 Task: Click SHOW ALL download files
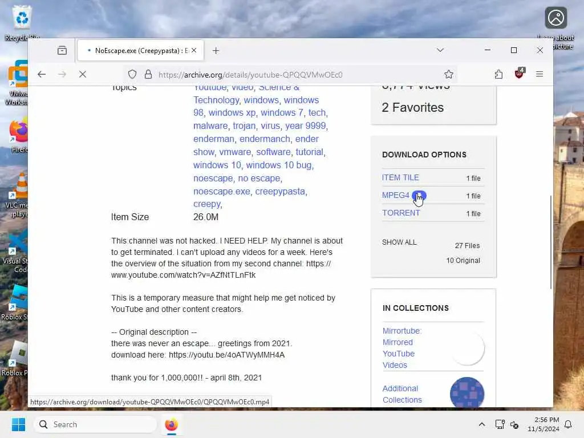[399, 242]
